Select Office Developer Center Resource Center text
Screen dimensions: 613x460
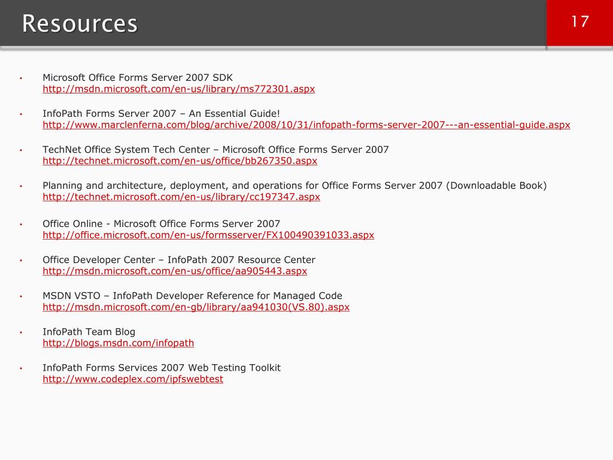179,260
